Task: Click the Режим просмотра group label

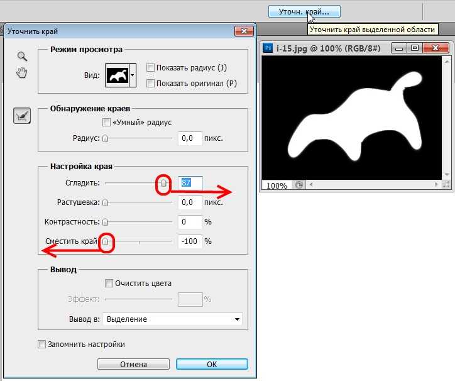Action: [86, 50]
